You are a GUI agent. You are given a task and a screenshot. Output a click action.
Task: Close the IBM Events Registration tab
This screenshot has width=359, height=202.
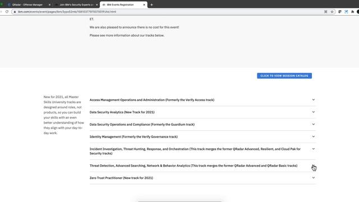pyautogui.click(x=144, y=4)
